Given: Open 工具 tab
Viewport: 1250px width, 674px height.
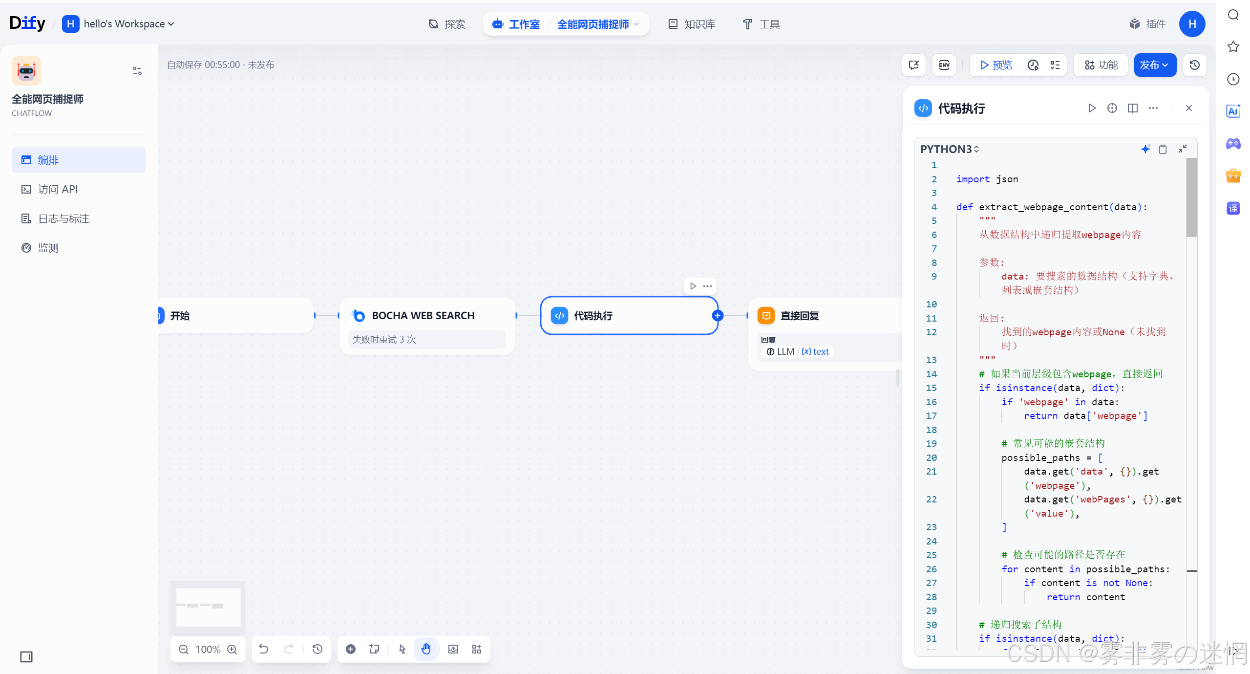Looking at the screenshot, I should point(762,24).
